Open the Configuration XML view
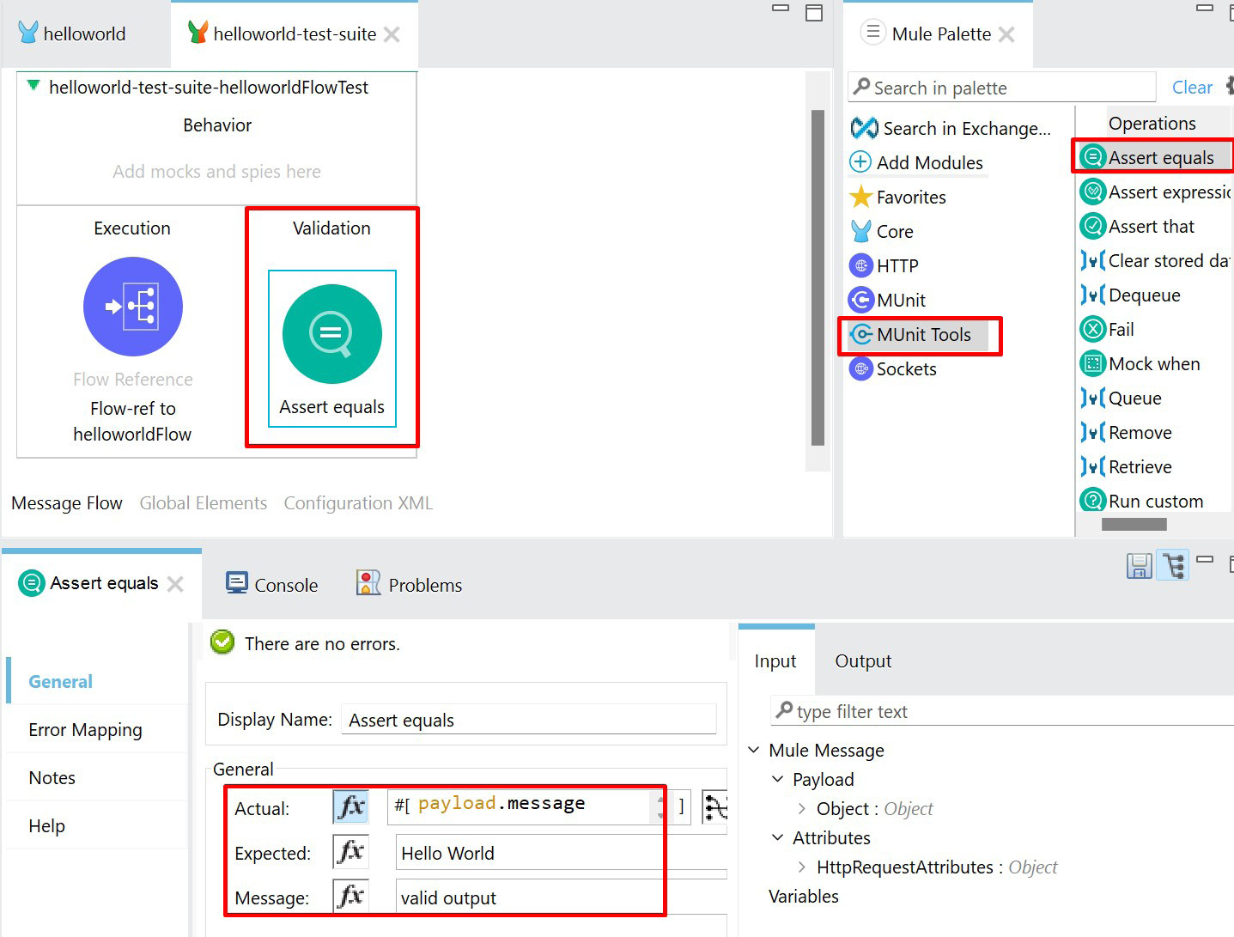Screen dimensions: 1234x937 pyautogui.click(x=358, y=503)
